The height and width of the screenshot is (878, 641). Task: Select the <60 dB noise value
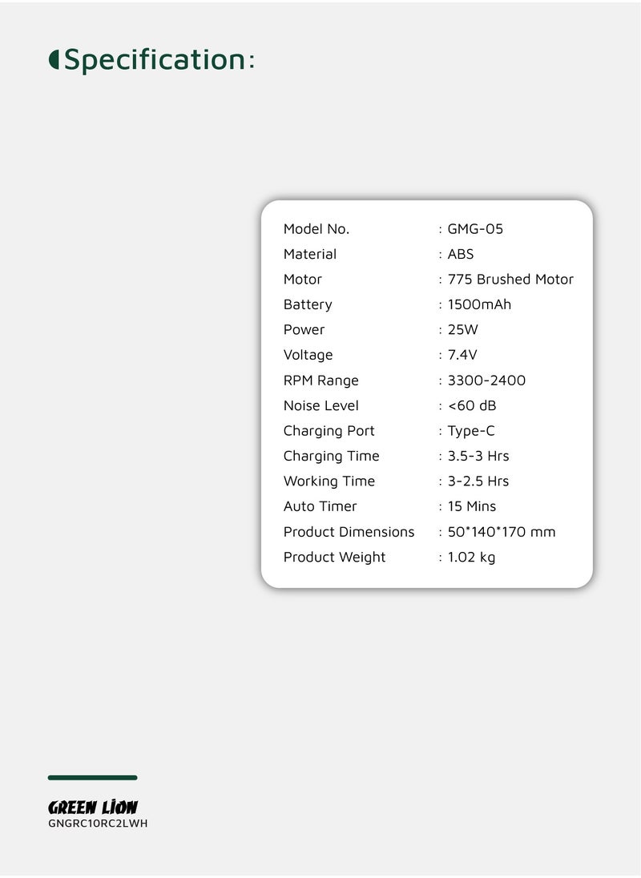click(472, 405)
